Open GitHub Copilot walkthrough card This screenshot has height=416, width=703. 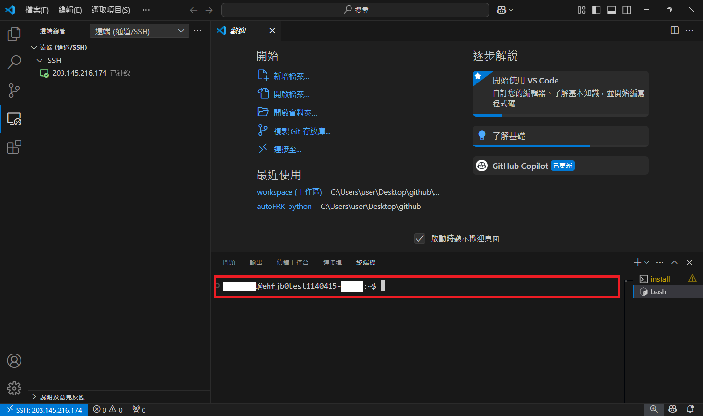click(x=560, y=166)
